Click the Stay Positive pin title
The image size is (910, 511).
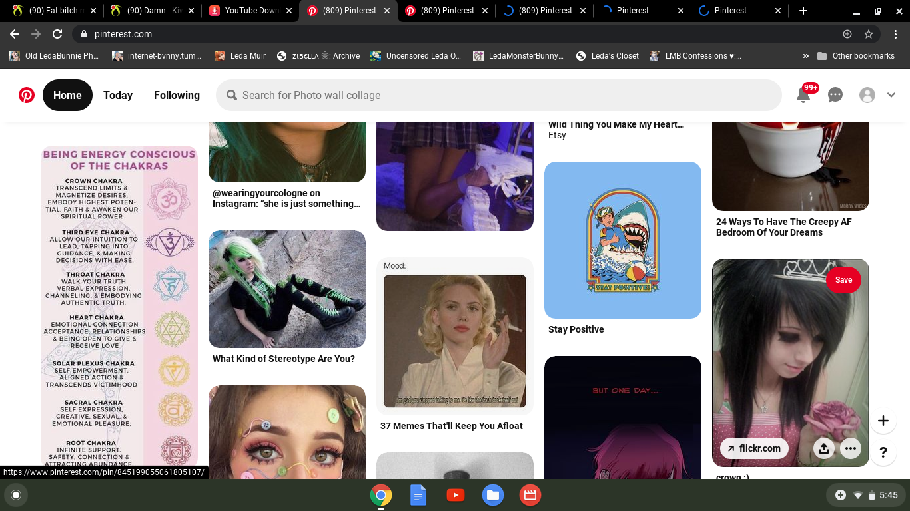click(576, 329)
